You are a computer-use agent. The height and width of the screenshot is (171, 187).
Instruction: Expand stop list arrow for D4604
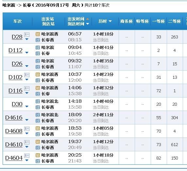(27, 160)
